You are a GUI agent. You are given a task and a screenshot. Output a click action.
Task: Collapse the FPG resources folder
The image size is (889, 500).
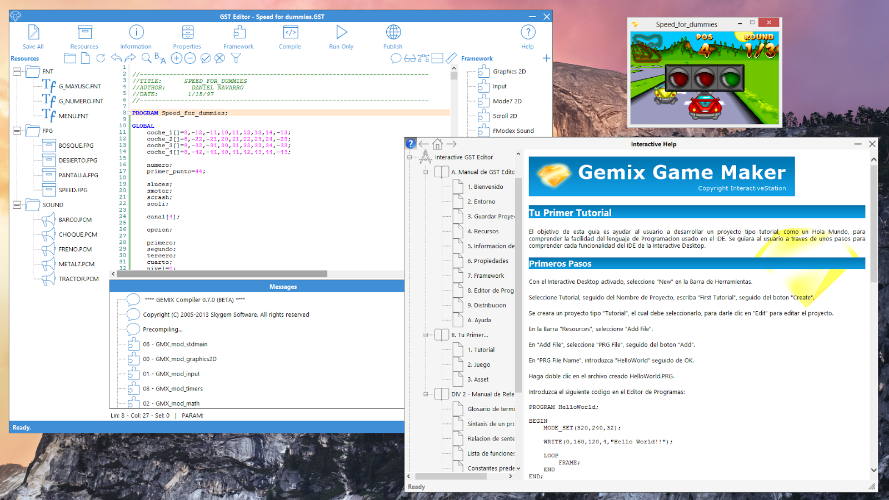click(x=17, y=131)
